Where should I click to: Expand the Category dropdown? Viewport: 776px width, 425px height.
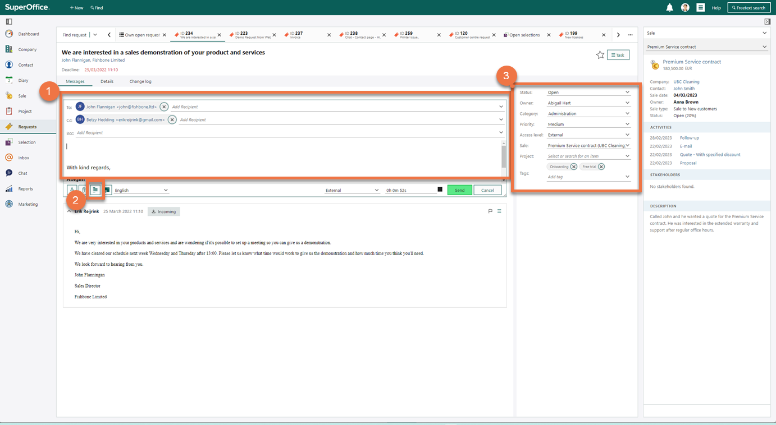(x=627, y=114)
